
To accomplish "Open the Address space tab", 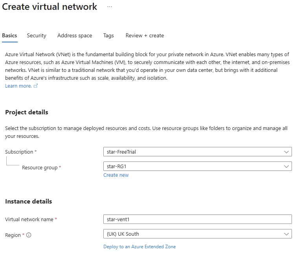I will pyautogui.click(x=75, y=35).
